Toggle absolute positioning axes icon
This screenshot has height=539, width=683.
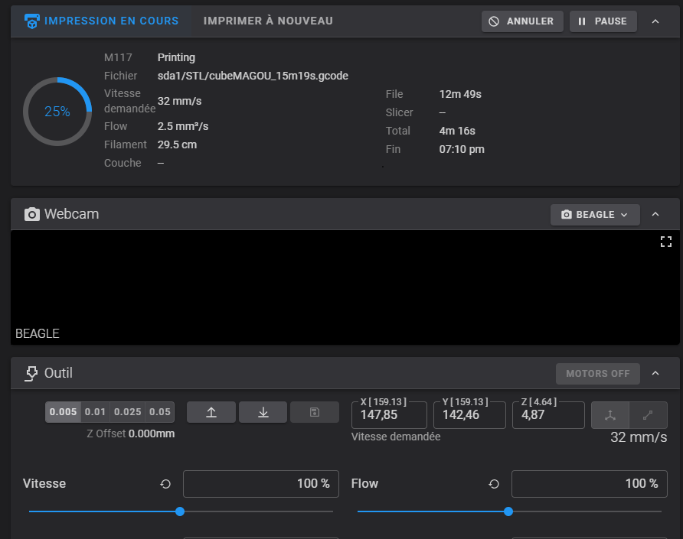pos(610,415)
